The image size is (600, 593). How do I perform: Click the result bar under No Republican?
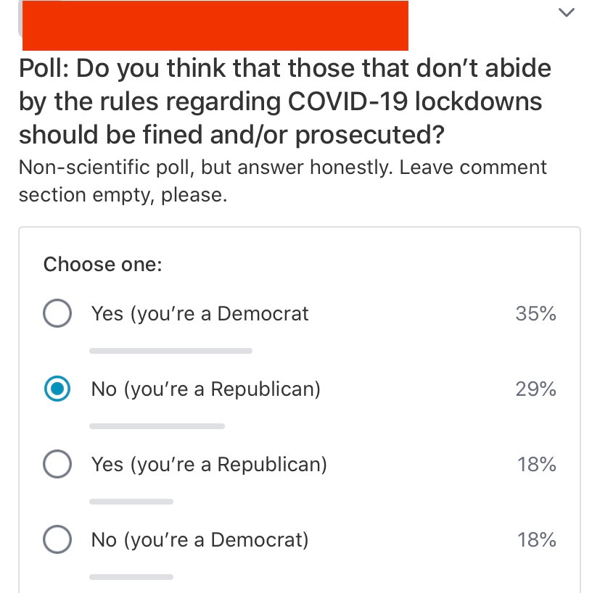157,426
